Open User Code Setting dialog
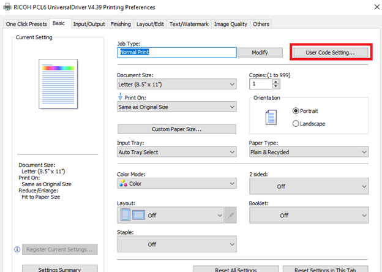The image size is (382, 272). (331, 53)
